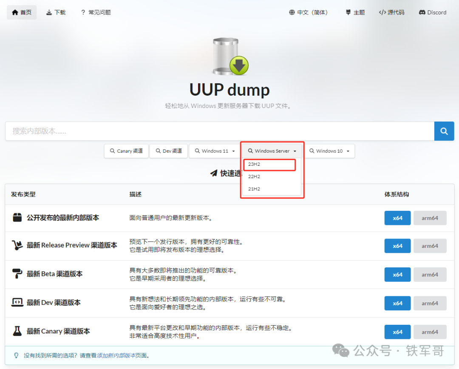
Task: Choose x64 for 最新 Dev 渠道版本
Action: coord(397,304)
